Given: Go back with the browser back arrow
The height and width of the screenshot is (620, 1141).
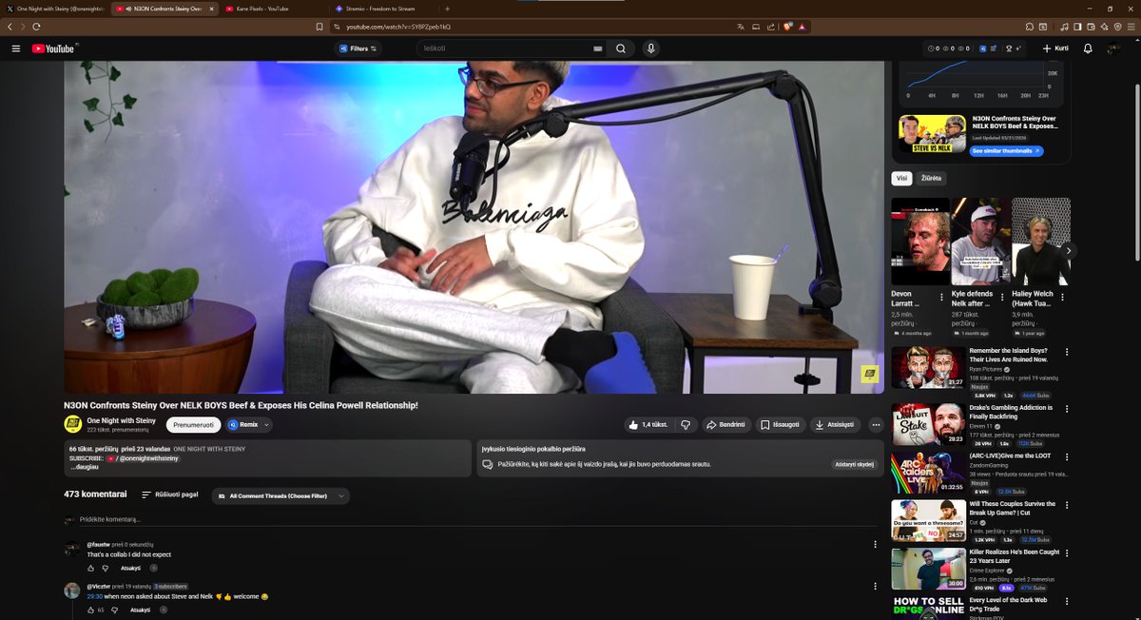Looking at the screenshot, I should point(10,27).
